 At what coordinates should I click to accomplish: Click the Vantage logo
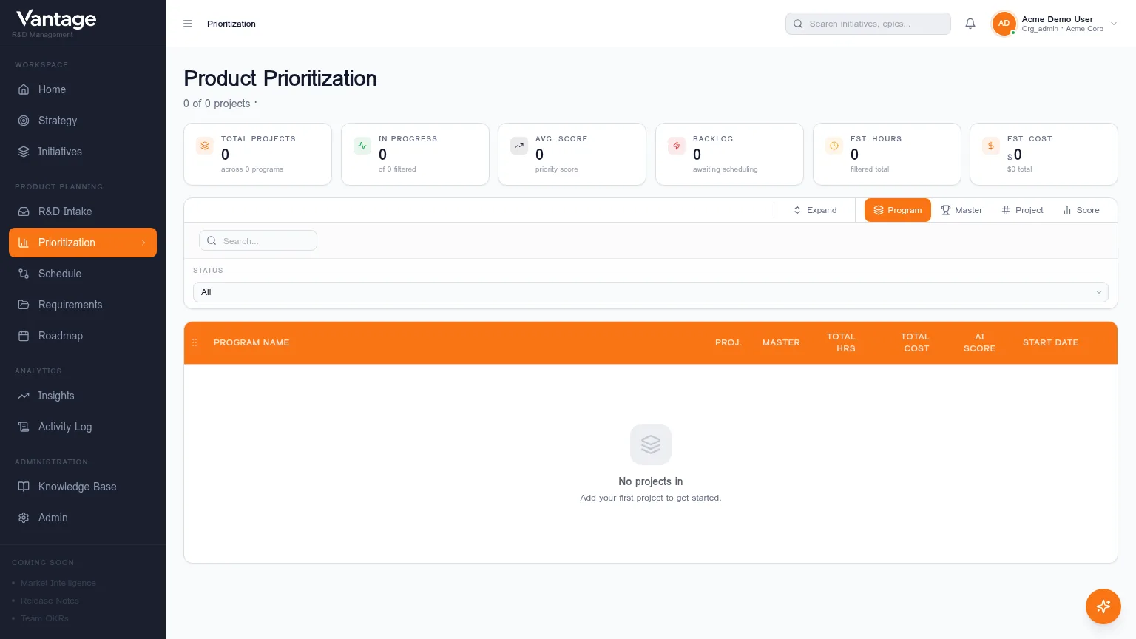pyautogui.click(x=56, y=18)
